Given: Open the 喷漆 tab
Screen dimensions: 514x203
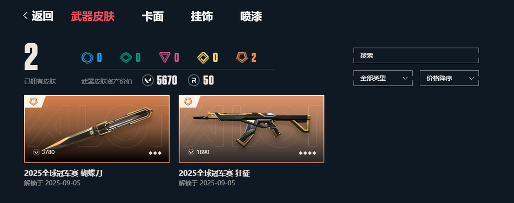Looking at the screenshot, I should [x=251, y=16].
